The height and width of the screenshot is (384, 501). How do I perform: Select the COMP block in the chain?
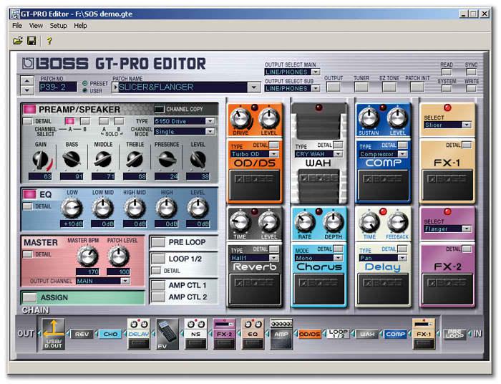click(x=395, y=334)
